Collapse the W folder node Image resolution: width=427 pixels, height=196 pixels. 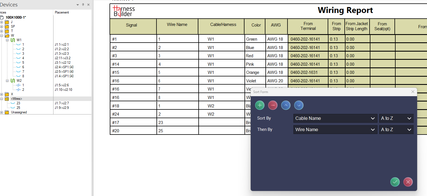[x=2, y=36]
